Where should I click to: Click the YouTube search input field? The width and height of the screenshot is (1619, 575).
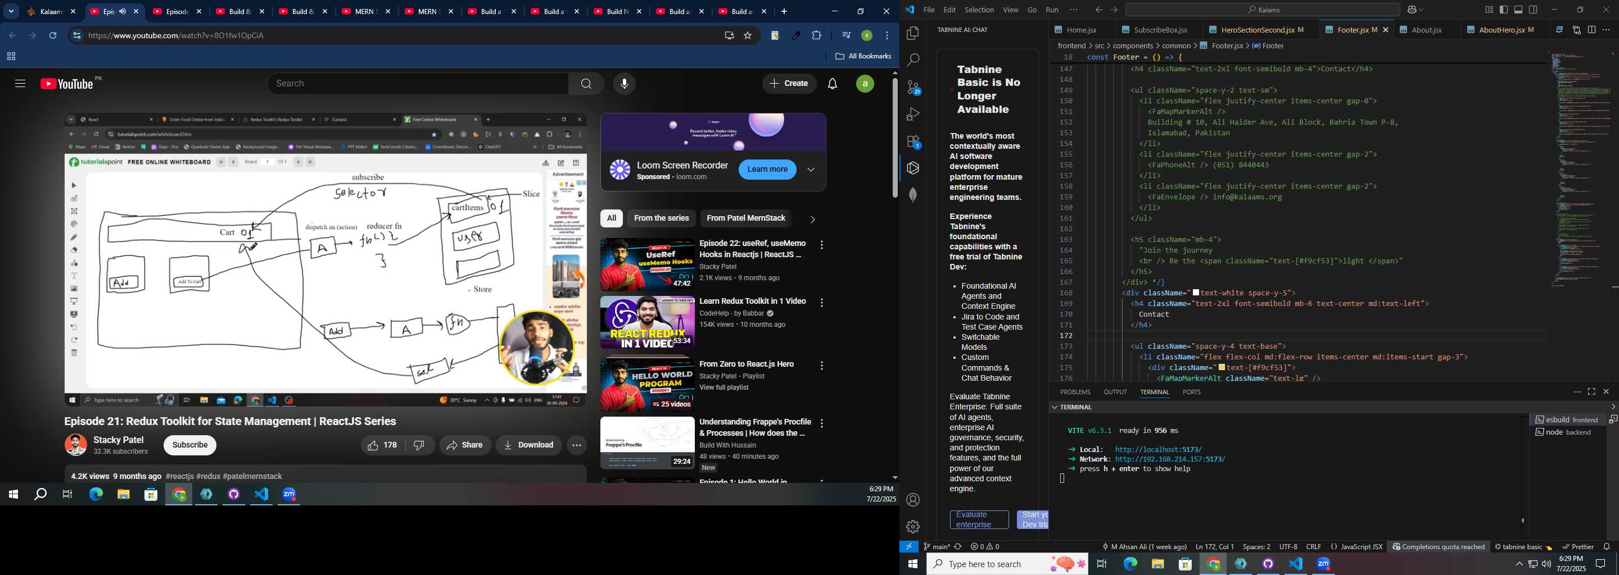coord(418,84)
